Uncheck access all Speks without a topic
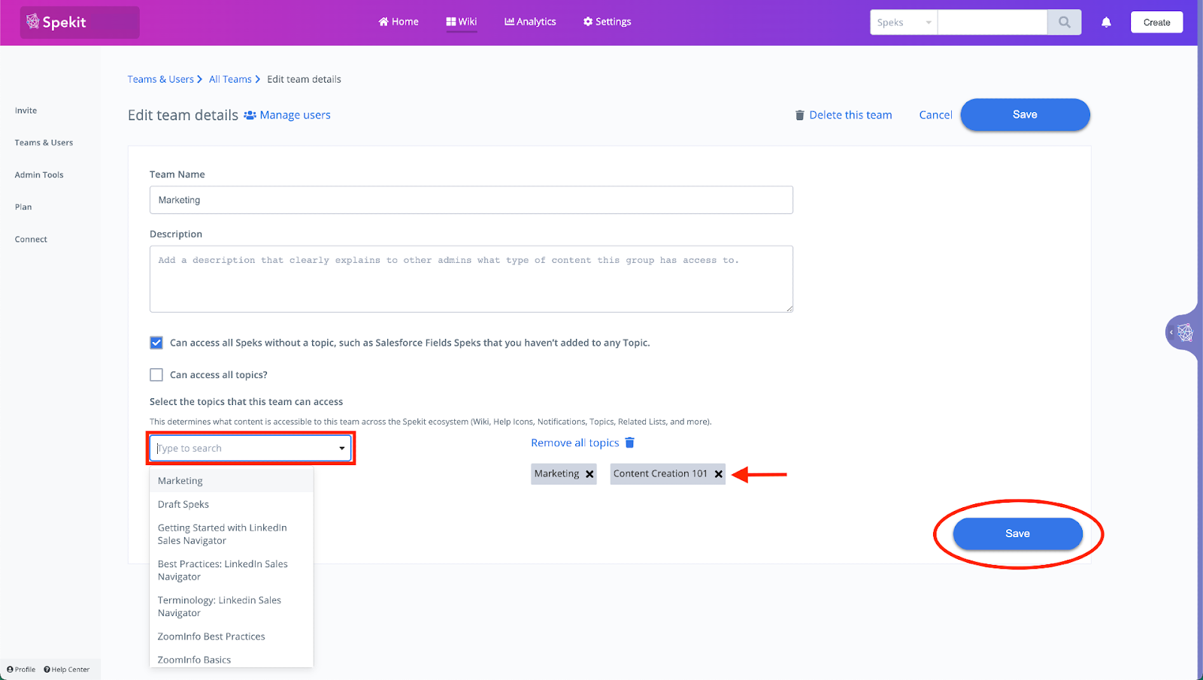This screenshot has height=680, width=1203. tap(156, 343)
